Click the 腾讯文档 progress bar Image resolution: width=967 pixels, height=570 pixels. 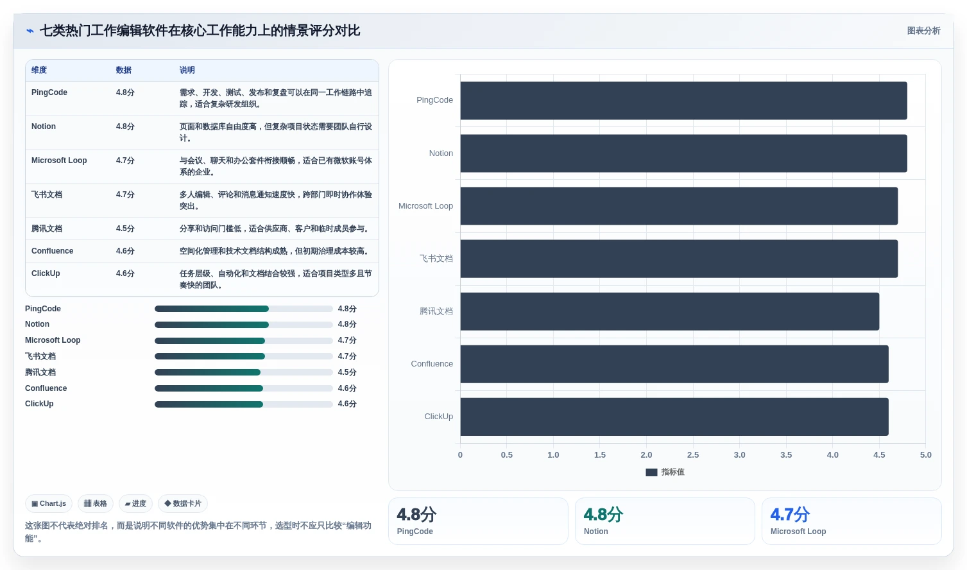click(244, 372)
